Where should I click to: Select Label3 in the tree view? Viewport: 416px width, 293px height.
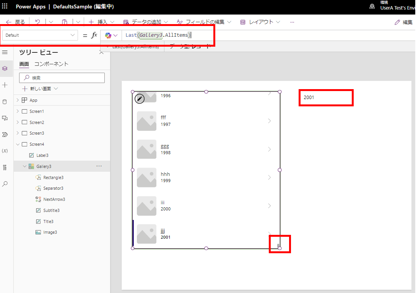[42, 155]
